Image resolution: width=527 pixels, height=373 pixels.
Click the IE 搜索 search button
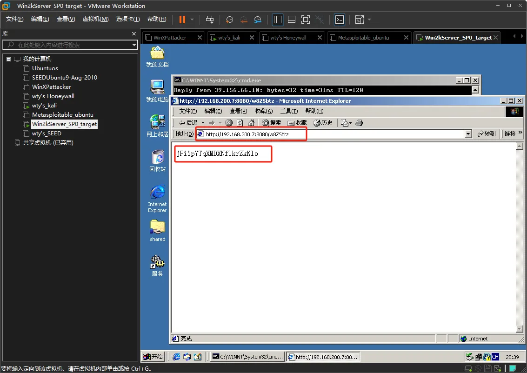[272, 123]
